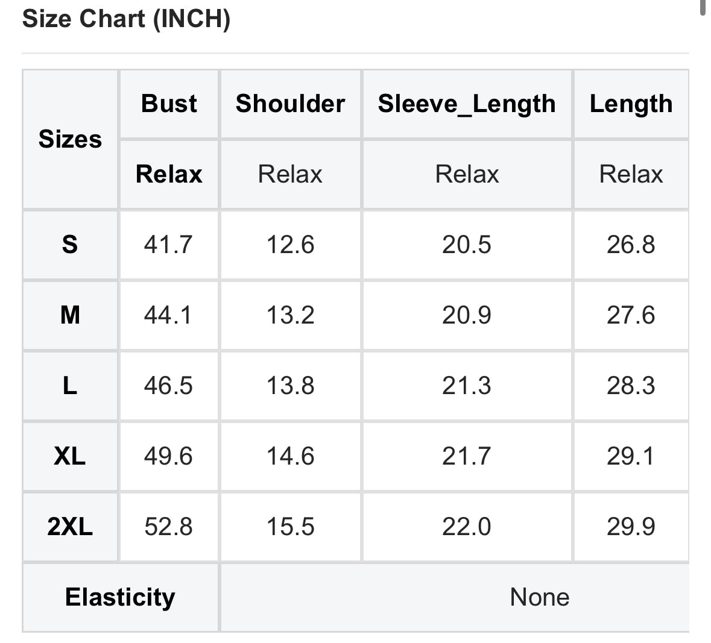Image resolution: width=711 pixels, height=643 pixels.
Task: Click the bold Relax cell under Bust
Action: coord(169,174)
